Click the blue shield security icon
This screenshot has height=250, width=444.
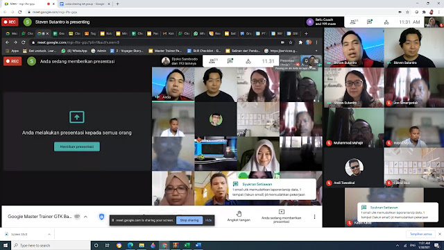(x=101, y=217)
